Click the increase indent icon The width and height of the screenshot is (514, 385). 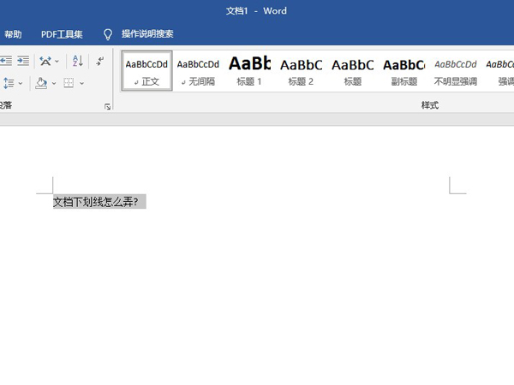22,61
